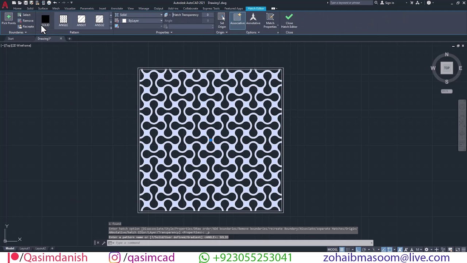This screenshot has height=263, width=467.
Task: Click the Undo arrow icon
Action: (x=55, y=3)
